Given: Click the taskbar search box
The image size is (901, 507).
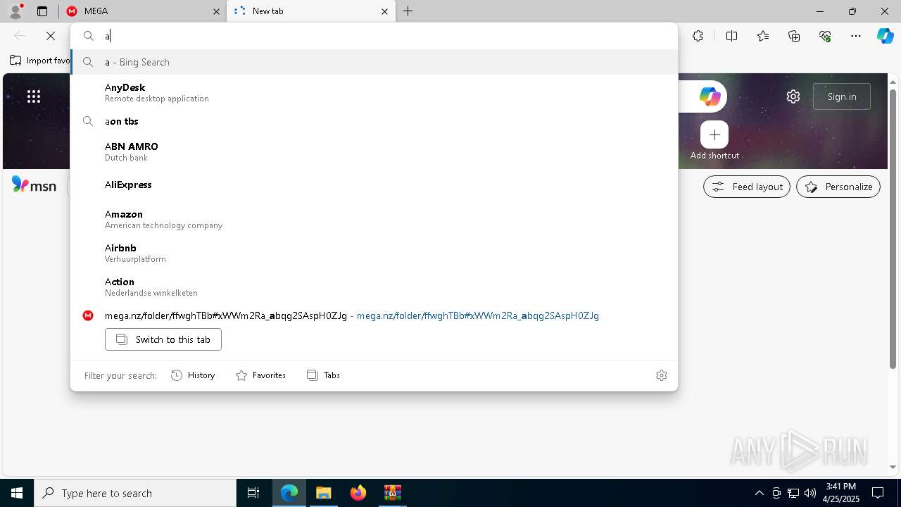Looking at the screenshot, I should coord(135,493).
